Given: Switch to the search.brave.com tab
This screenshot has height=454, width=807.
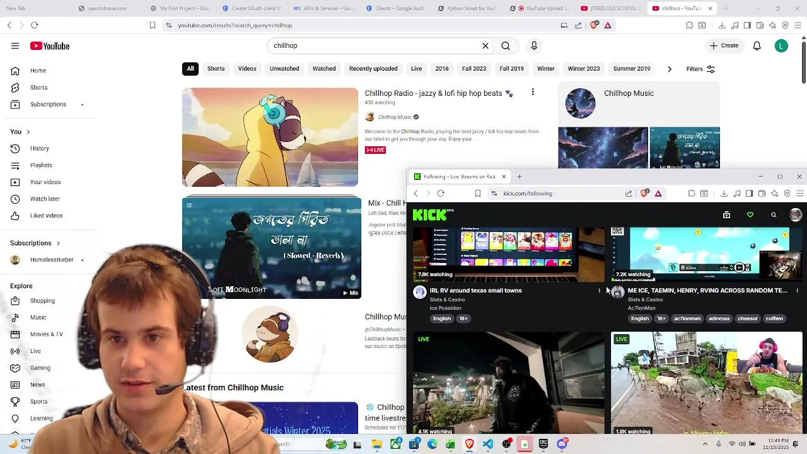Looking at the screenshot, I should click(106, 8).
